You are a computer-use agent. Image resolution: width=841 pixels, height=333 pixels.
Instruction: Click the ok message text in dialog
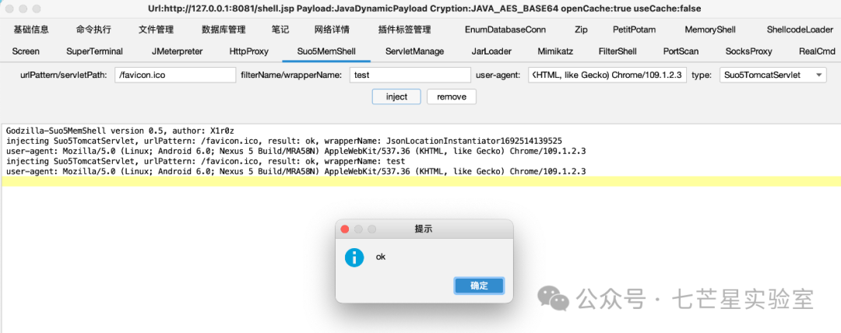pos(380,257)
